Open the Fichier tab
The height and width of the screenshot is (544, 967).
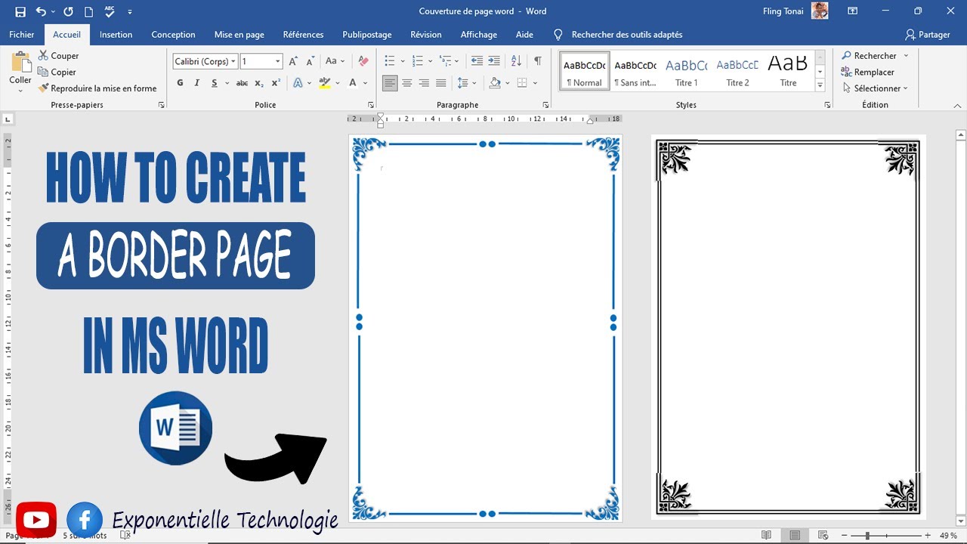pos(22,35)
